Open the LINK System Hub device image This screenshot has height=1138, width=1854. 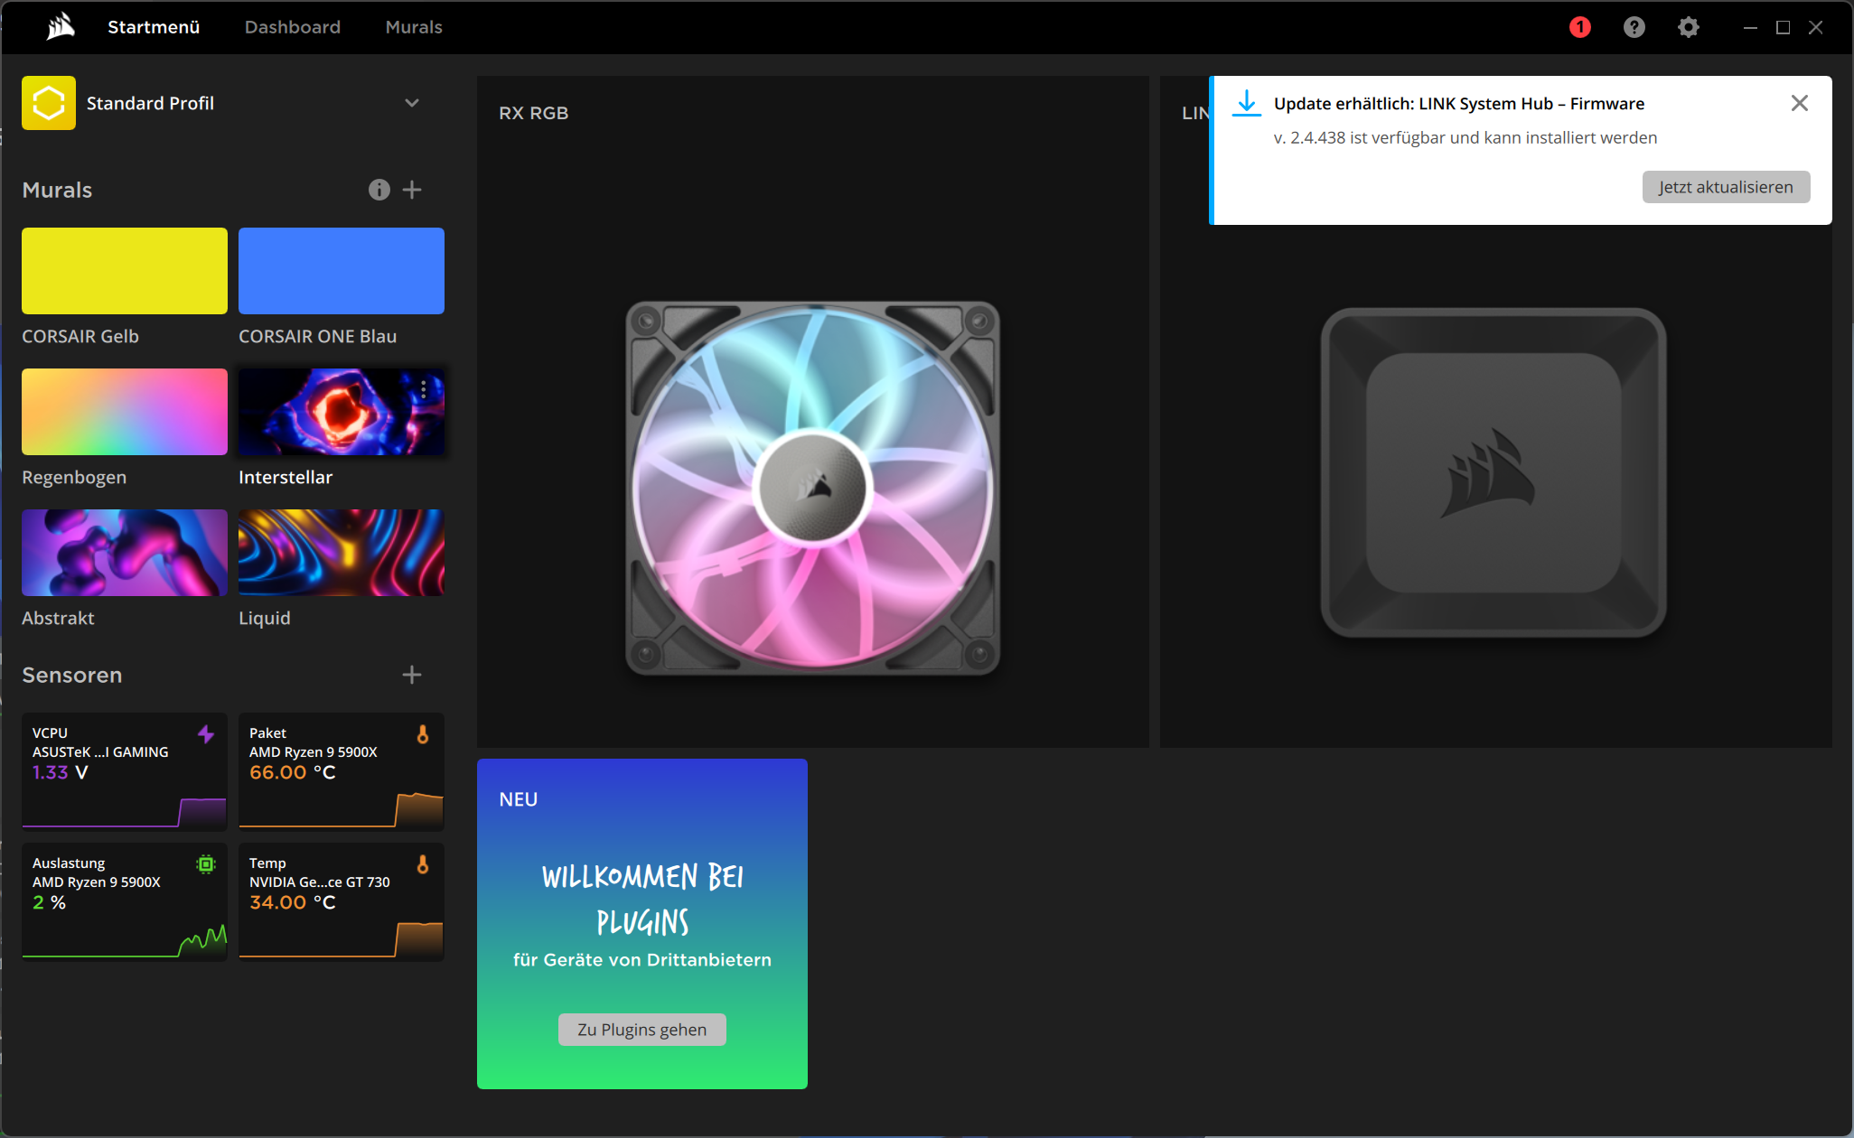[1493, 472]
